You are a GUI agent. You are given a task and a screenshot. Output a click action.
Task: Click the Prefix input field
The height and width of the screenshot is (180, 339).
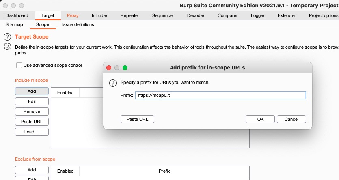click(220, 95)
